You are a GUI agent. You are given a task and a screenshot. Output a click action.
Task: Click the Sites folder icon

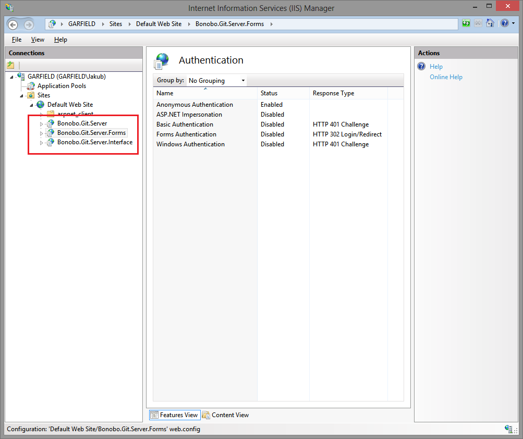point(31,95)
